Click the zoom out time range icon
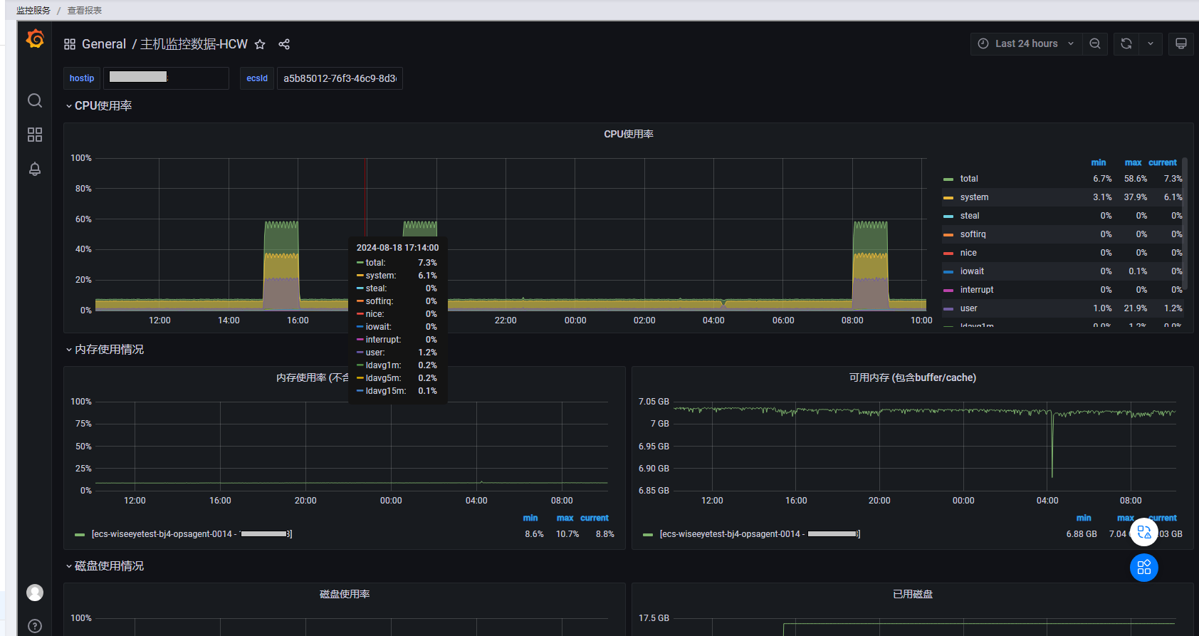The width and height of the screenshot is (1199, 636). click(x=1095, y=43)
